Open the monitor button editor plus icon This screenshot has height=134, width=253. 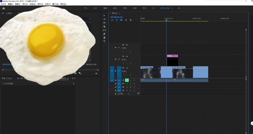(96, 73)
